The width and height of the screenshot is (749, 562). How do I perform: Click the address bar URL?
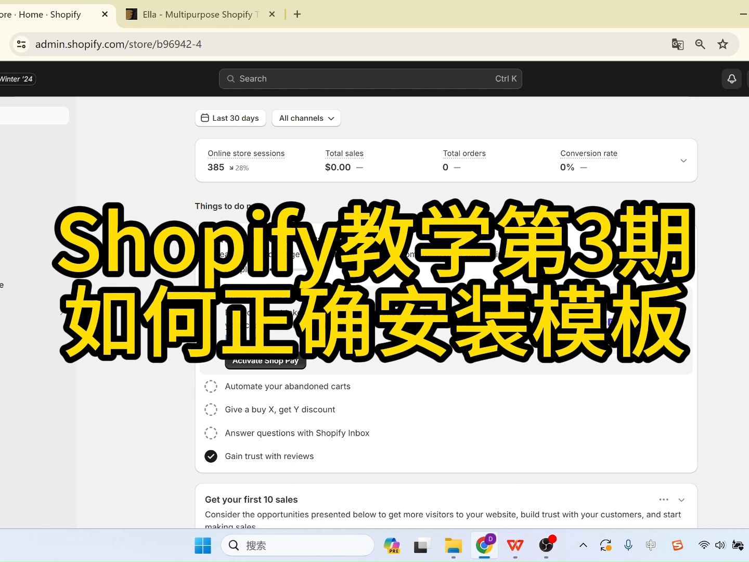pos(119,44)
